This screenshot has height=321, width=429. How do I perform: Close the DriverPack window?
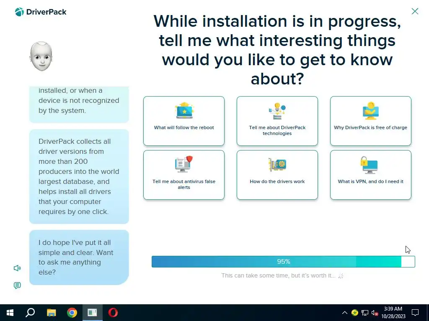415,11
